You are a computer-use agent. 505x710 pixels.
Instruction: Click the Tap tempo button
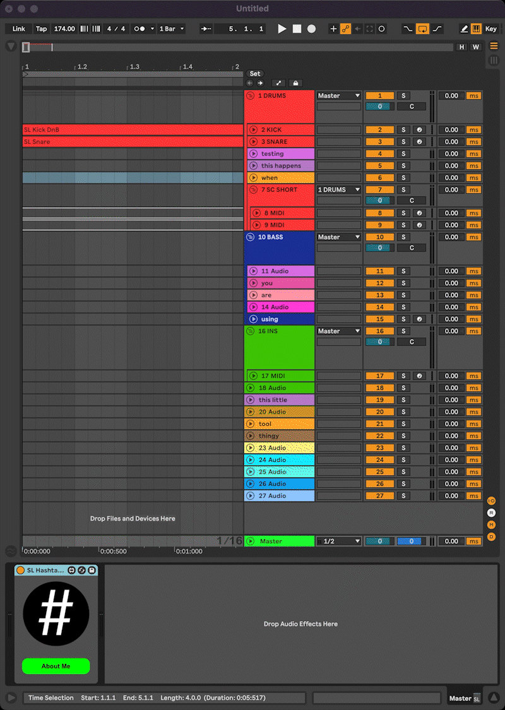click(41, 29)
